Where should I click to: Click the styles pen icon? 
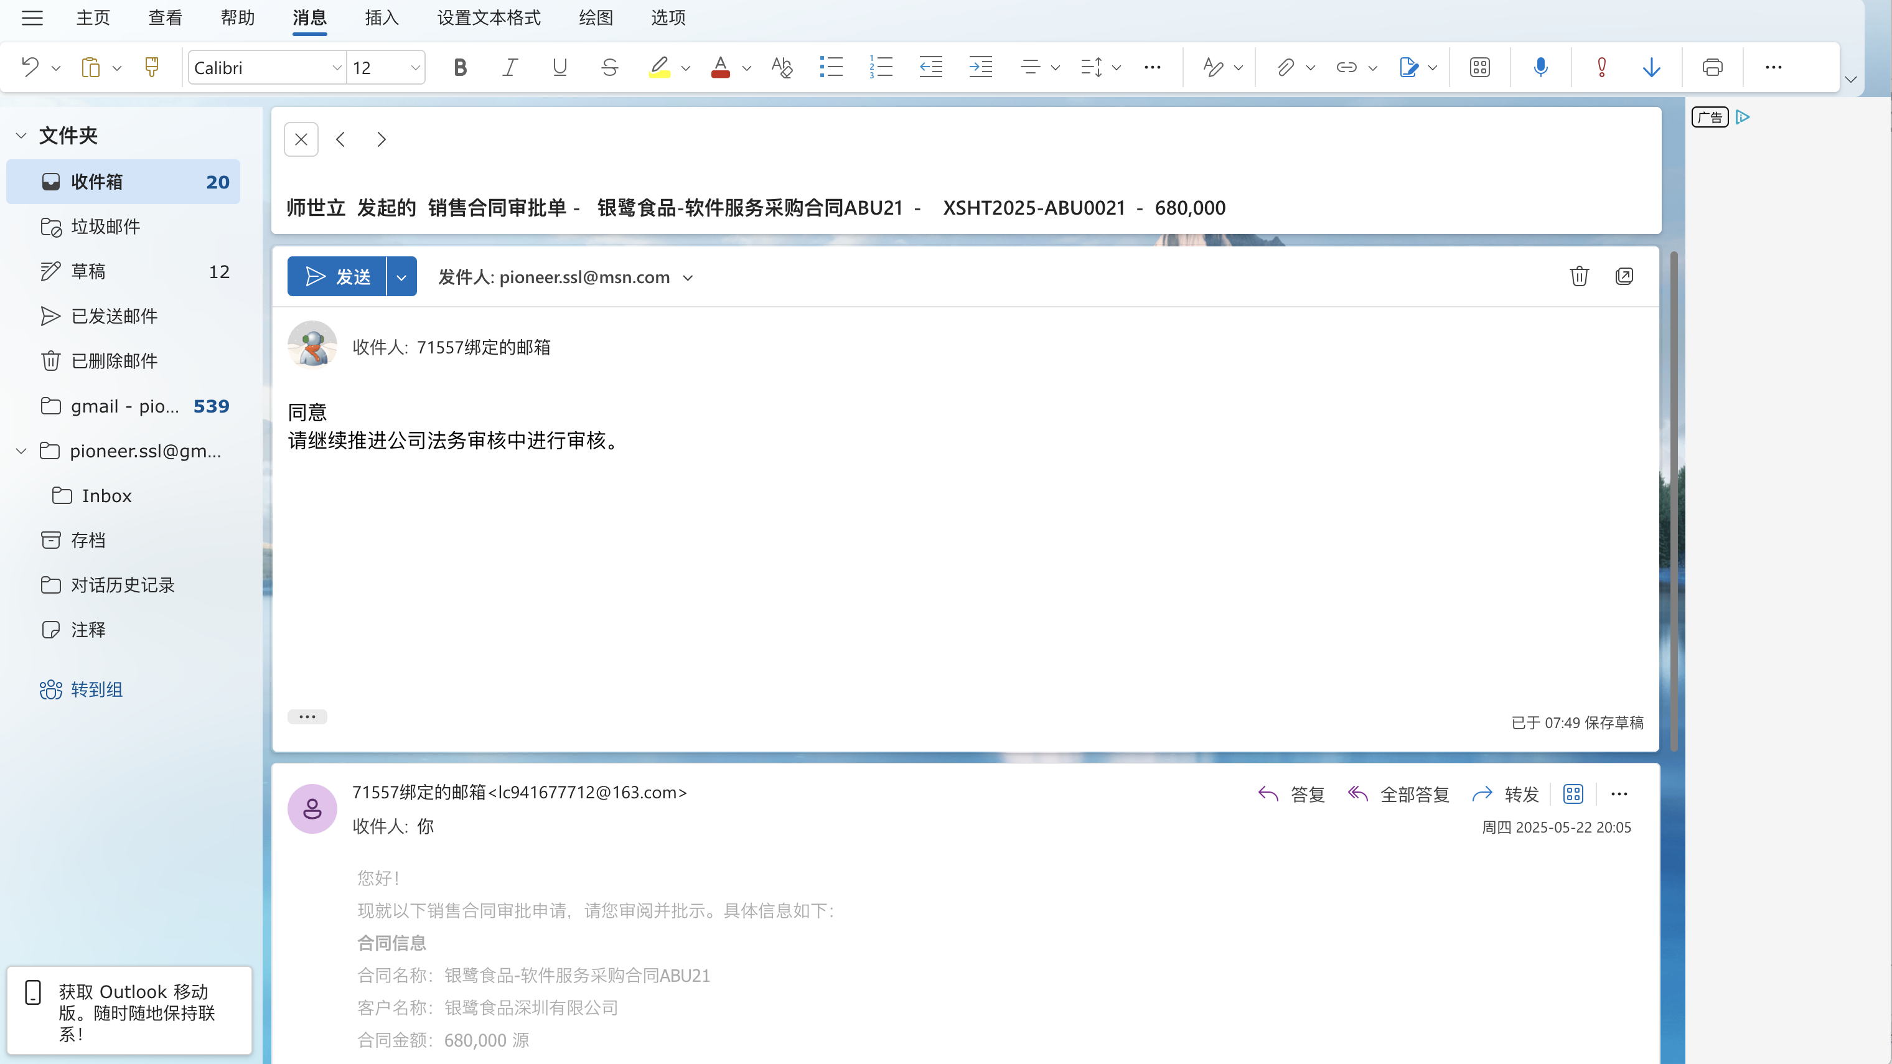pos(1214,68)
